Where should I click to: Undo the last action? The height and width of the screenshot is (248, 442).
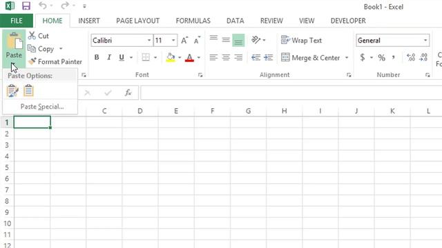pyautogui.click(x=43, y=6)
